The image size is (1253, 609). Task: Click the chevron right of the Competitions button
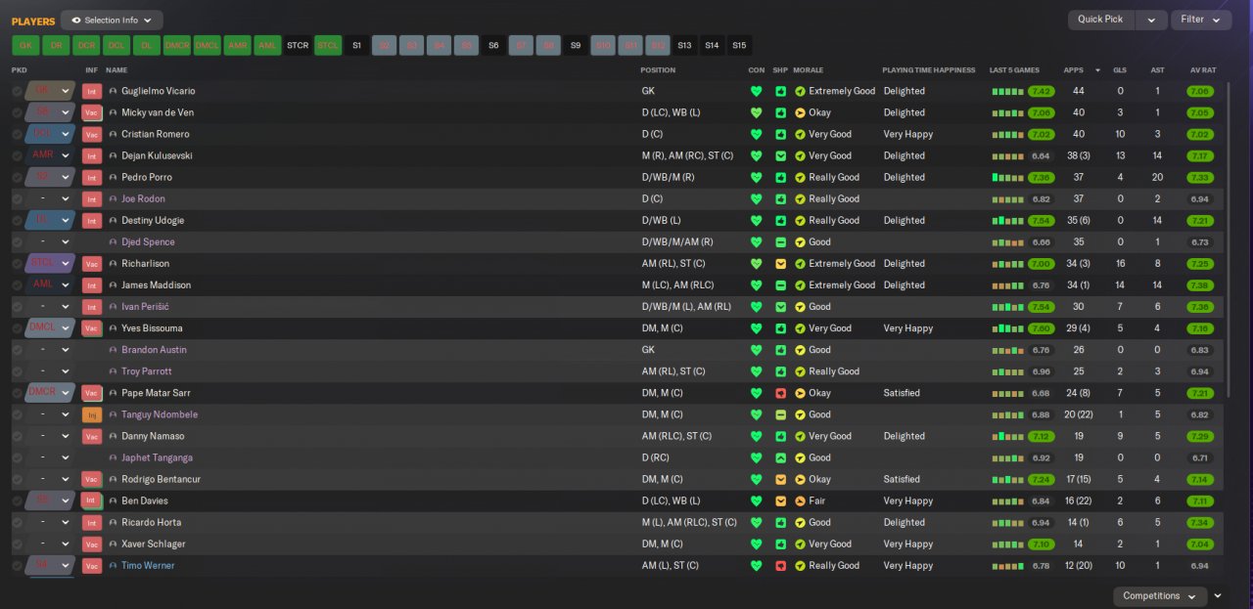tap(1218, 595)
